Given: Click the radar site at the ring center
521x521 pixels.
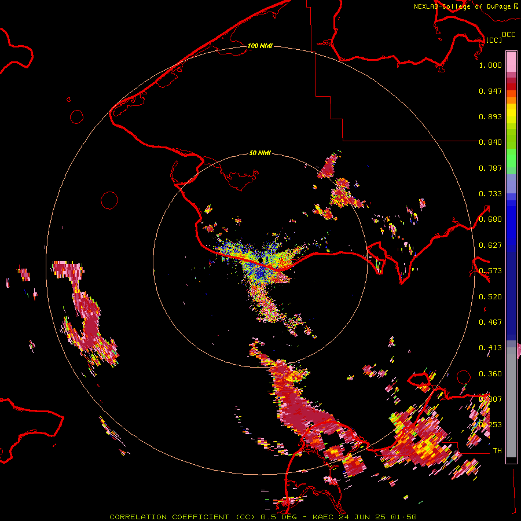Looking at the screenshot, I should [261, 260].
